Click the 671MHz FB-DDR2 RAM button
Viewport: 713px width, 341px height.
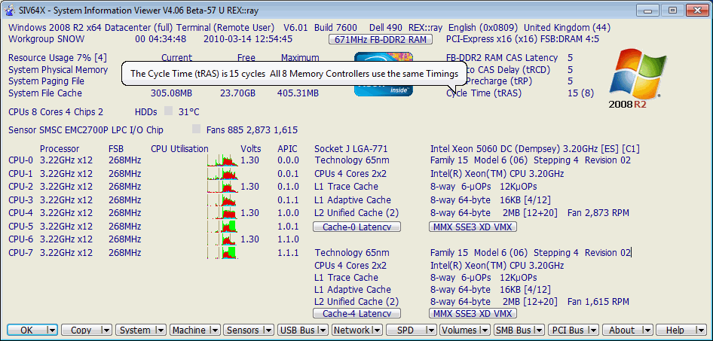(380, 39)
